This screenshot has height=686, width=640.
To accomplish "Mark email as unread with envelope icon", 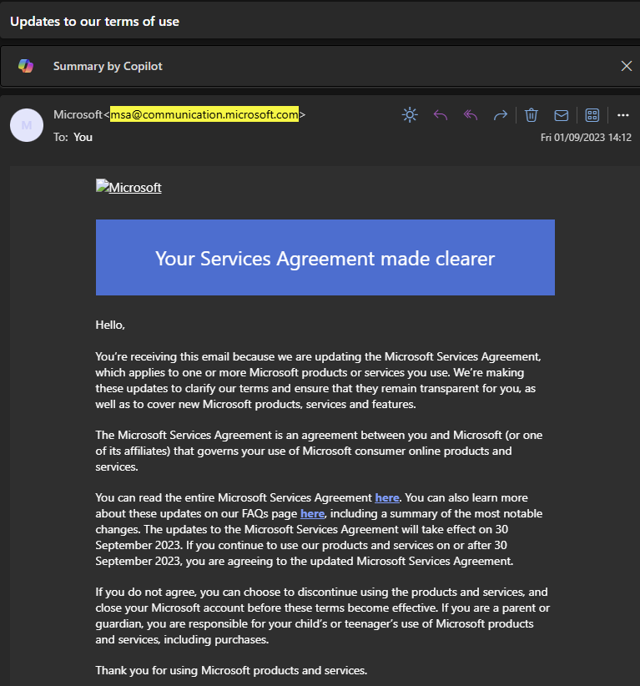I will 562,115.
